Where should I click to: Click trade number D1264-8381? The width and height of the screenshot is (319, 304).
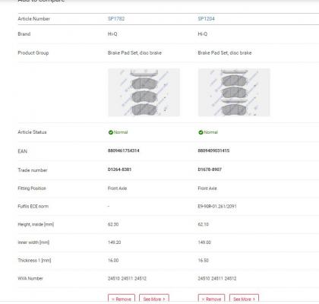point(119,169)
